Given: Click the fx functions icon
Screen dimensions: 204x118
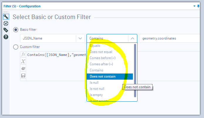Looking at the screenshot, I should [23, 54].
